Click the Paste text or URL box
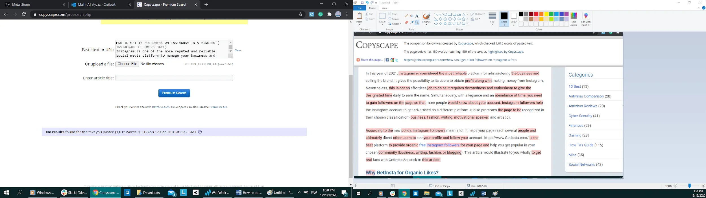This screenshot has width=706, height=198. tap(172, 49)
